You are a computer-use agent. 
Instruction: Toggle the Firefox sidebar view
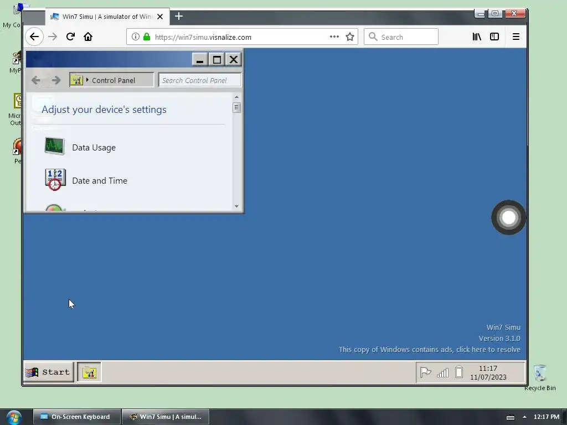[x=494, y=37]
